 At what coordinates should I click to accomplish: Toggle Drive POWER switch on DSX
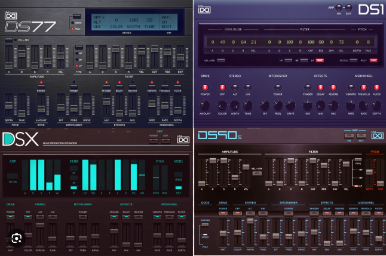tap(10, 217)
